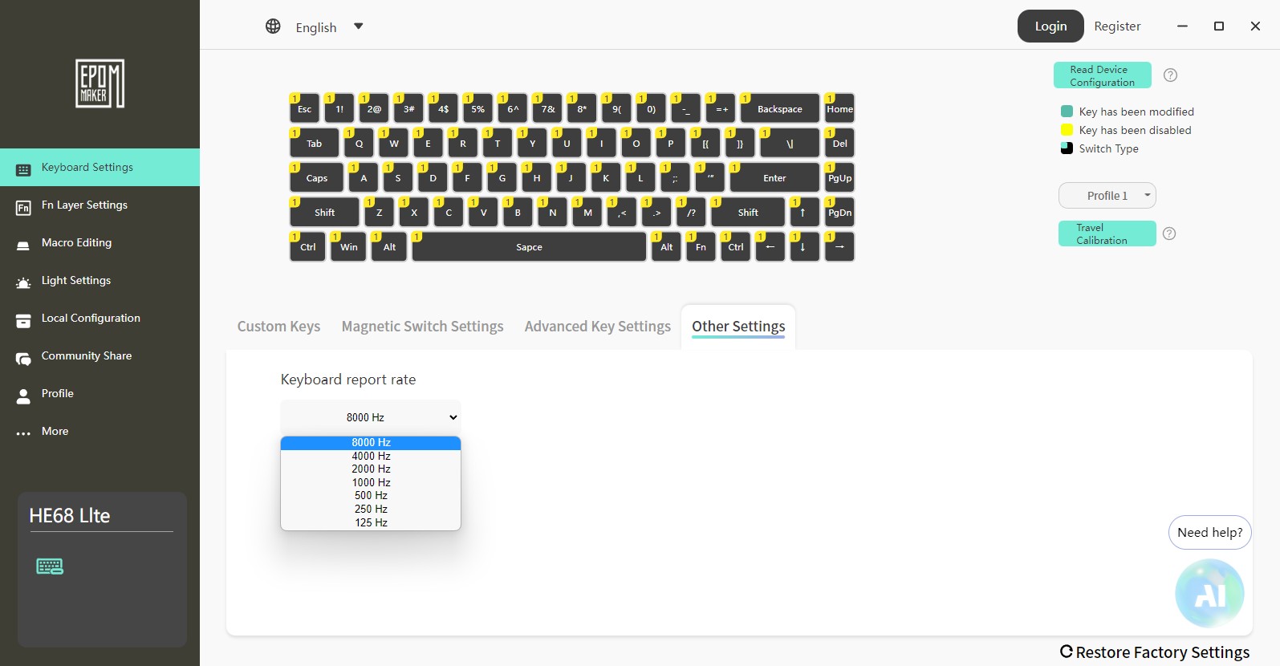
Task: Open Light Settings page
Action: [x=100, y=281]
